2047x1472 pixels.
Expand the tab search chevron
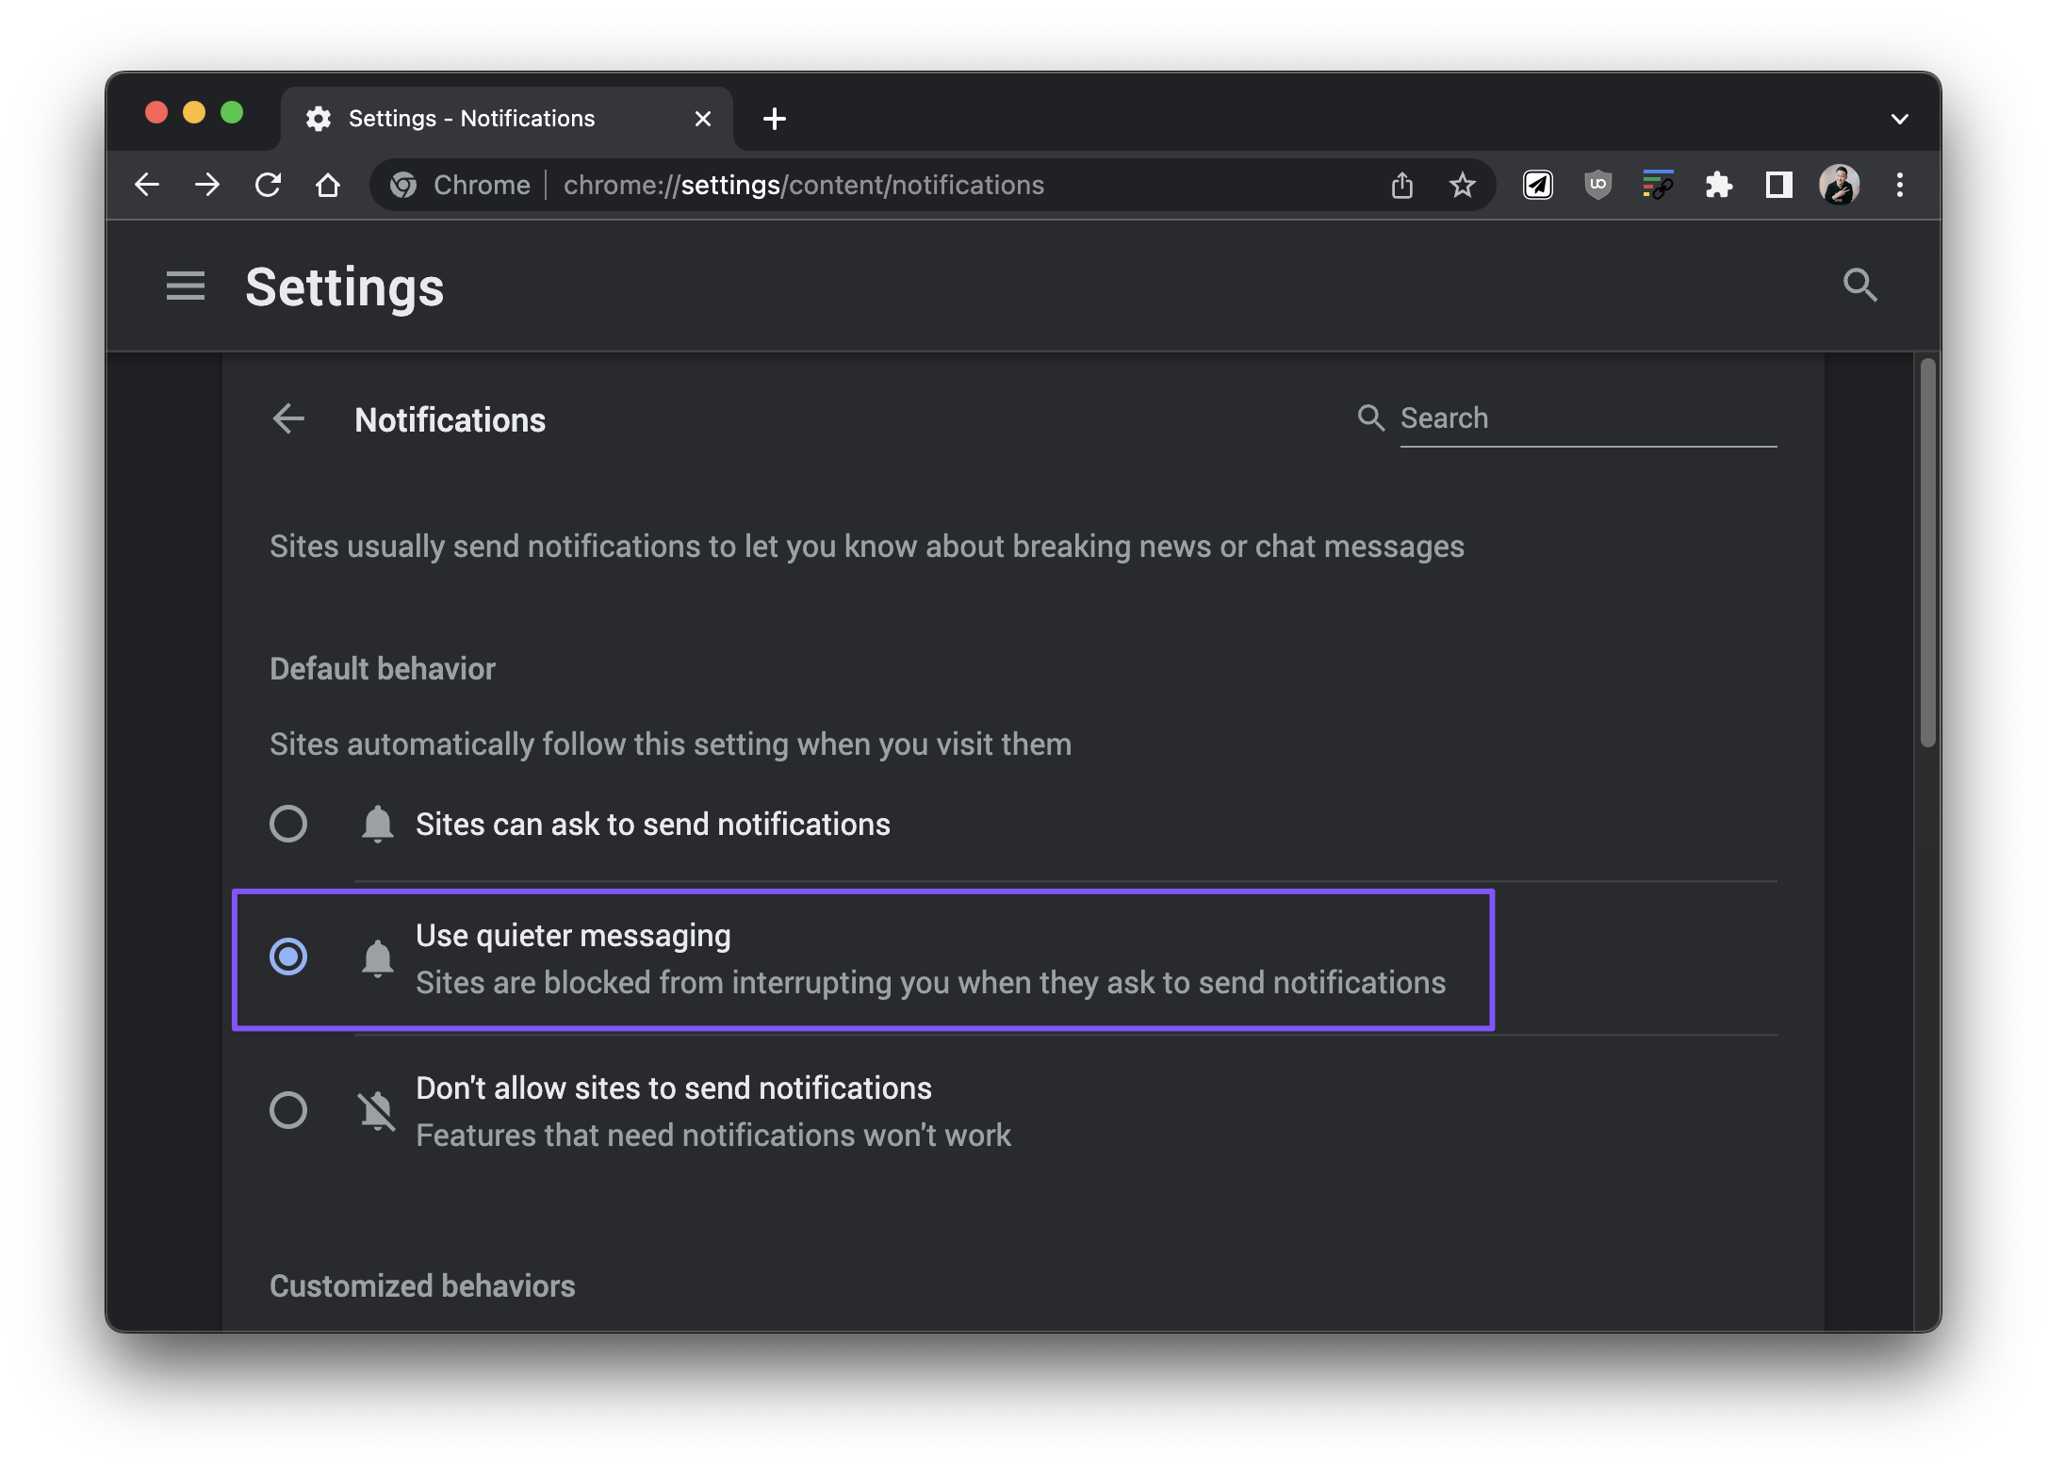click(1899, 119)
